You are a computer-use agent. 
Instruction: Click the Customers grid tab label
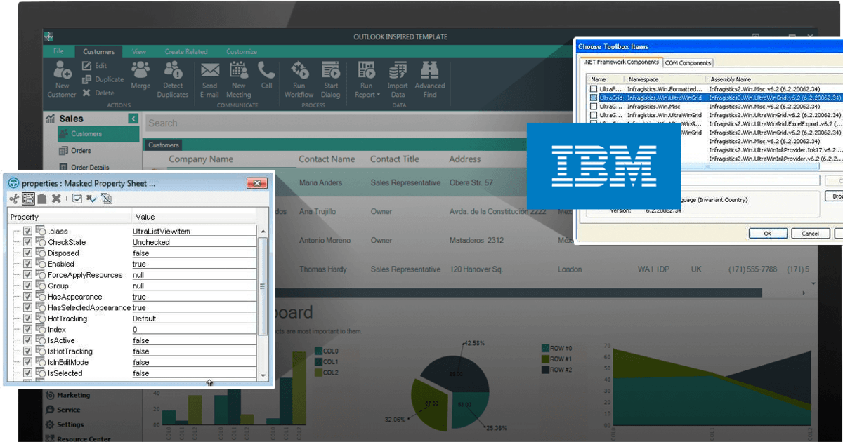coord(164,145)
